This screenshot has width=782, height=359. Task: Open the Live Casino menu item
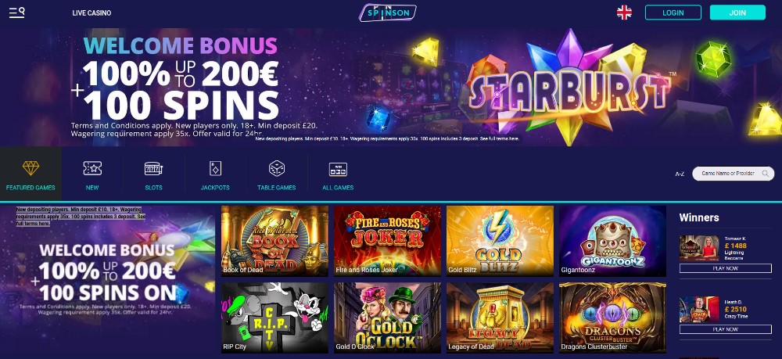point(91,13)
